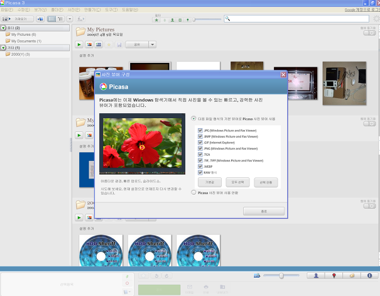Filter to show photos with faces
Viewport: 380px width, 296px height.
coord(172,20)
